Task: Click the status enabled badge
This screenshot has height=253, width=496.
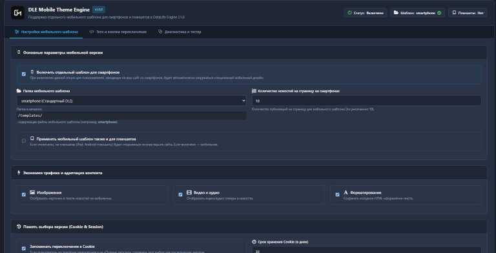Action: pyautogui.click(x=366, y=13)
